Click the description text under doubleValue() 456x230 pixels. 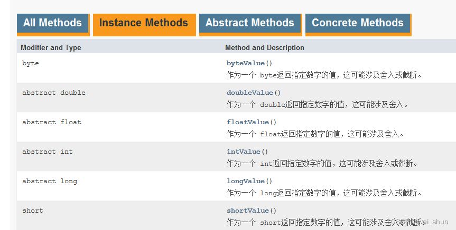(317, 105)
